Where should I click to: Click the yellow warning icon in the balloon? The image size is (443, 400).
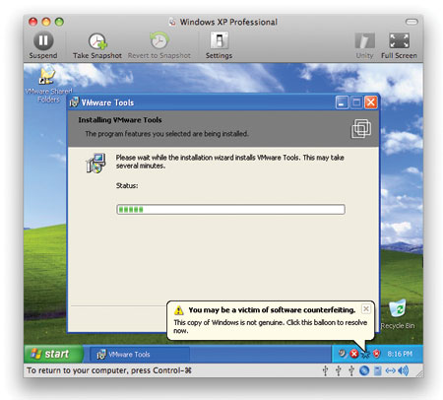coord(178,310)
